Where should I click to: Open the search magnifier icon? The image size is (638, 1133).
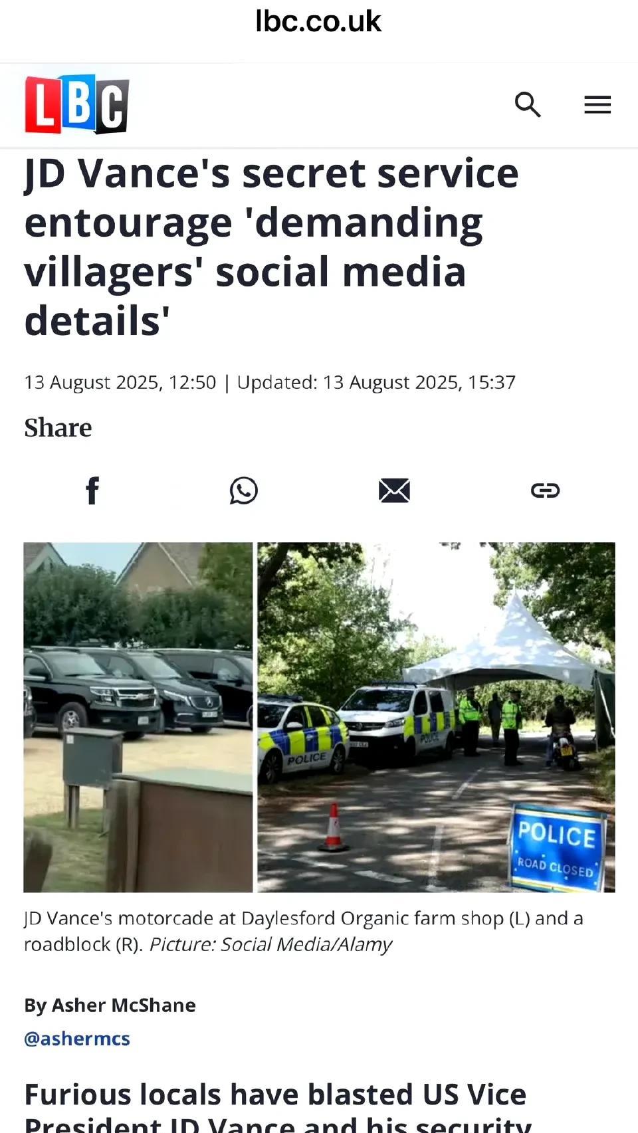528,104
